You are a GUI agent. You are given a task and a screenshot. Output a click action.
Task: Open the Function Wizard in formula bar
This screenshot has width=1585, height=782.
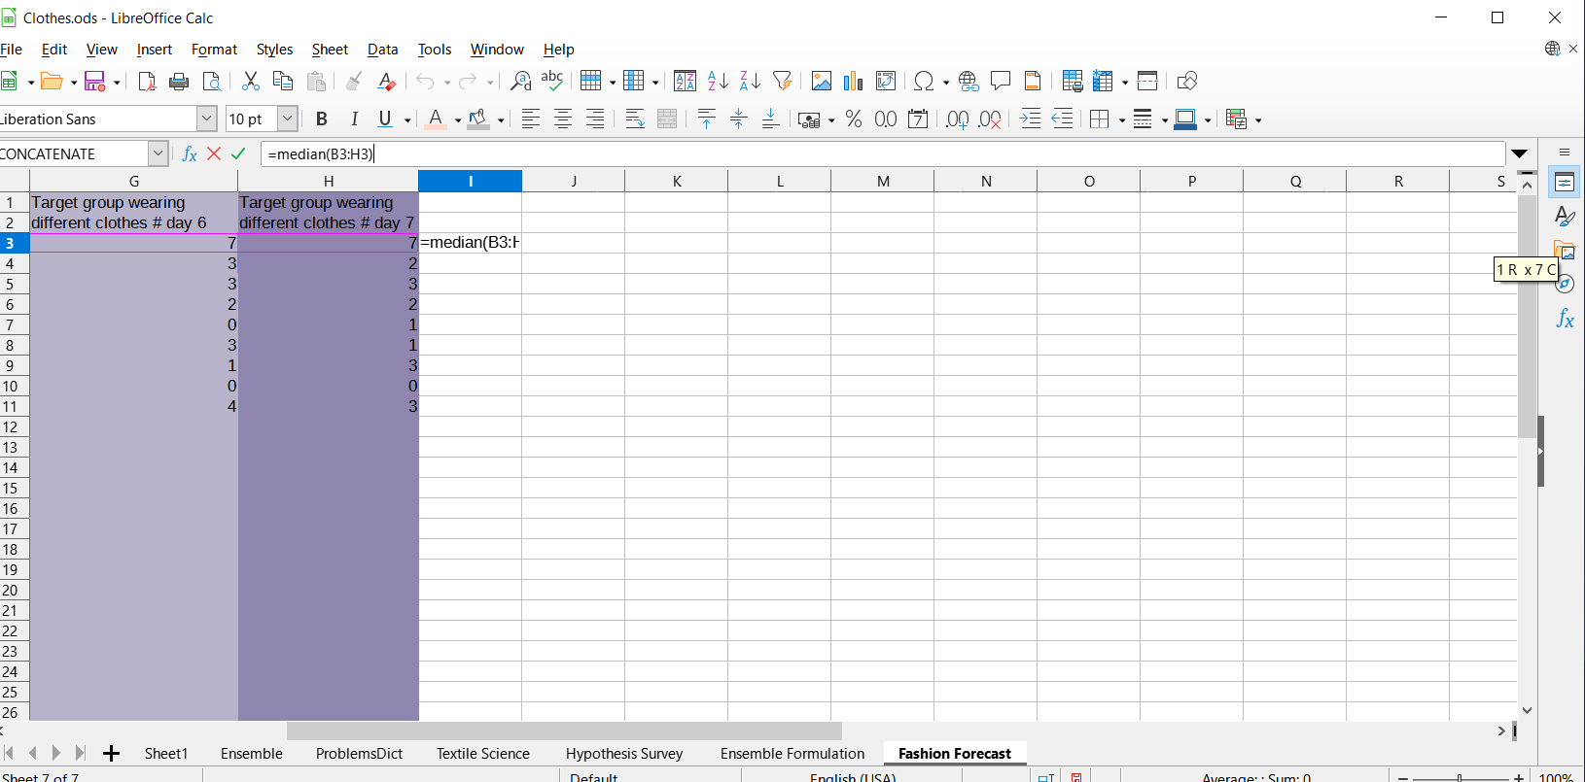pos(190,153)
